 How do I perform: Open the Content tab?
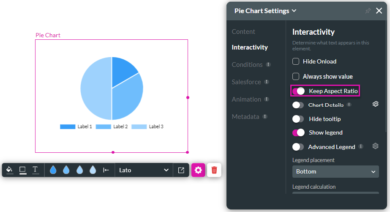[x=243, y=32]
